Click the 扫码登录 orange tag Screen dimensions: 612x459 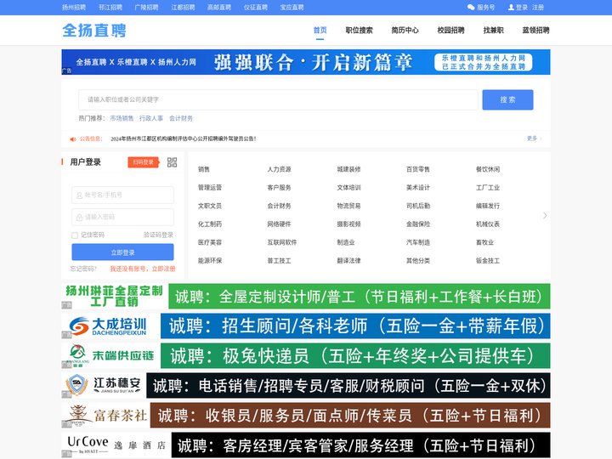(x=144, y=162)
